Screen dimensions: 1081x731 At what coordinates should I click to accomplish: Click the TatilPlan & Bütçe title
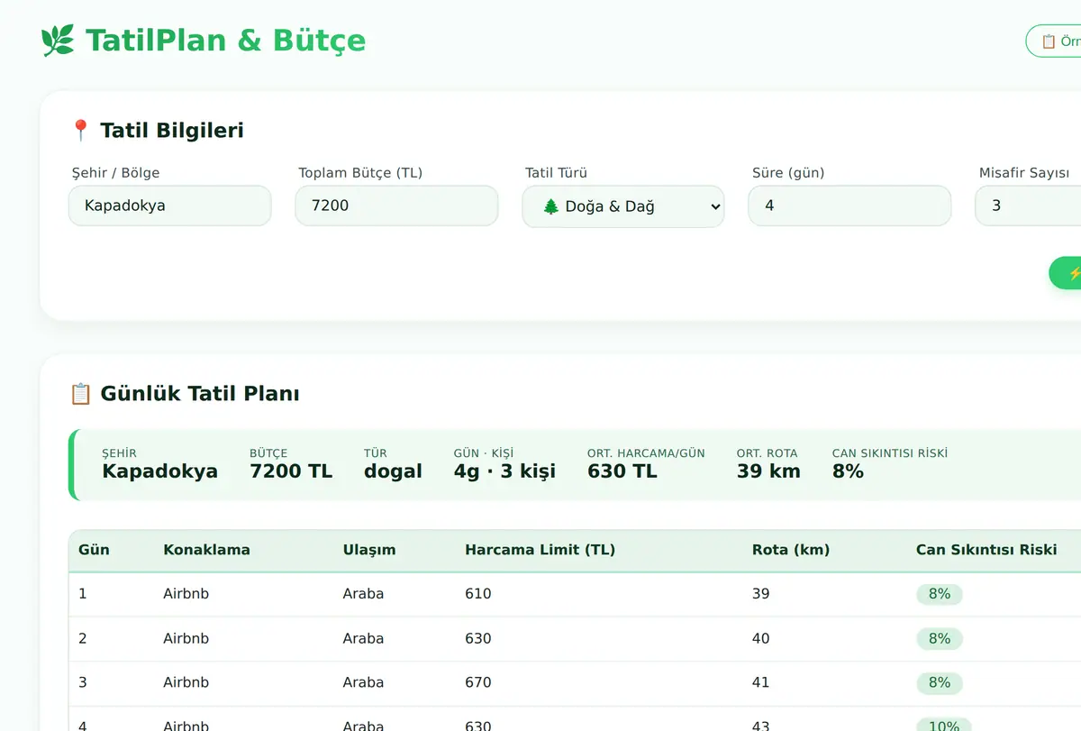225,41
